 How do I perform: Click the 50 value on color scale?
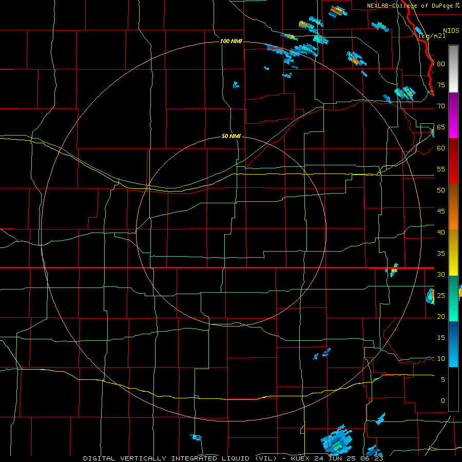441,190
